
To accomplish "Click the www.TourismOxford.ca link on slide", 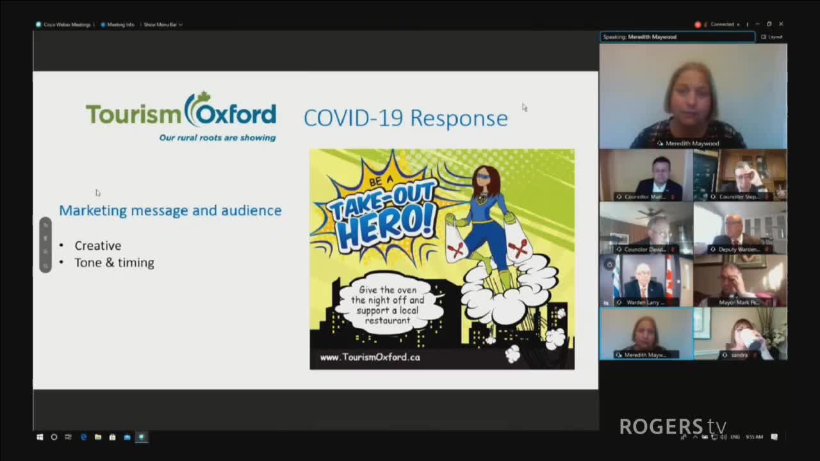I will (370, 357).
